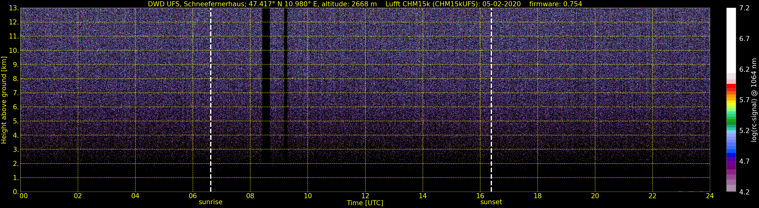The image size is (759, 208).
Task: Click the sunset label below the axis
Action: [x=491, y=202]
